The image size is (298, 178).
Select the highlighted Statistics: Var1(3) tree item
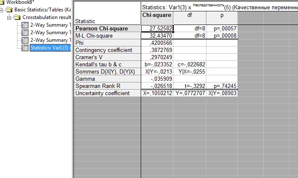(50, 48)
